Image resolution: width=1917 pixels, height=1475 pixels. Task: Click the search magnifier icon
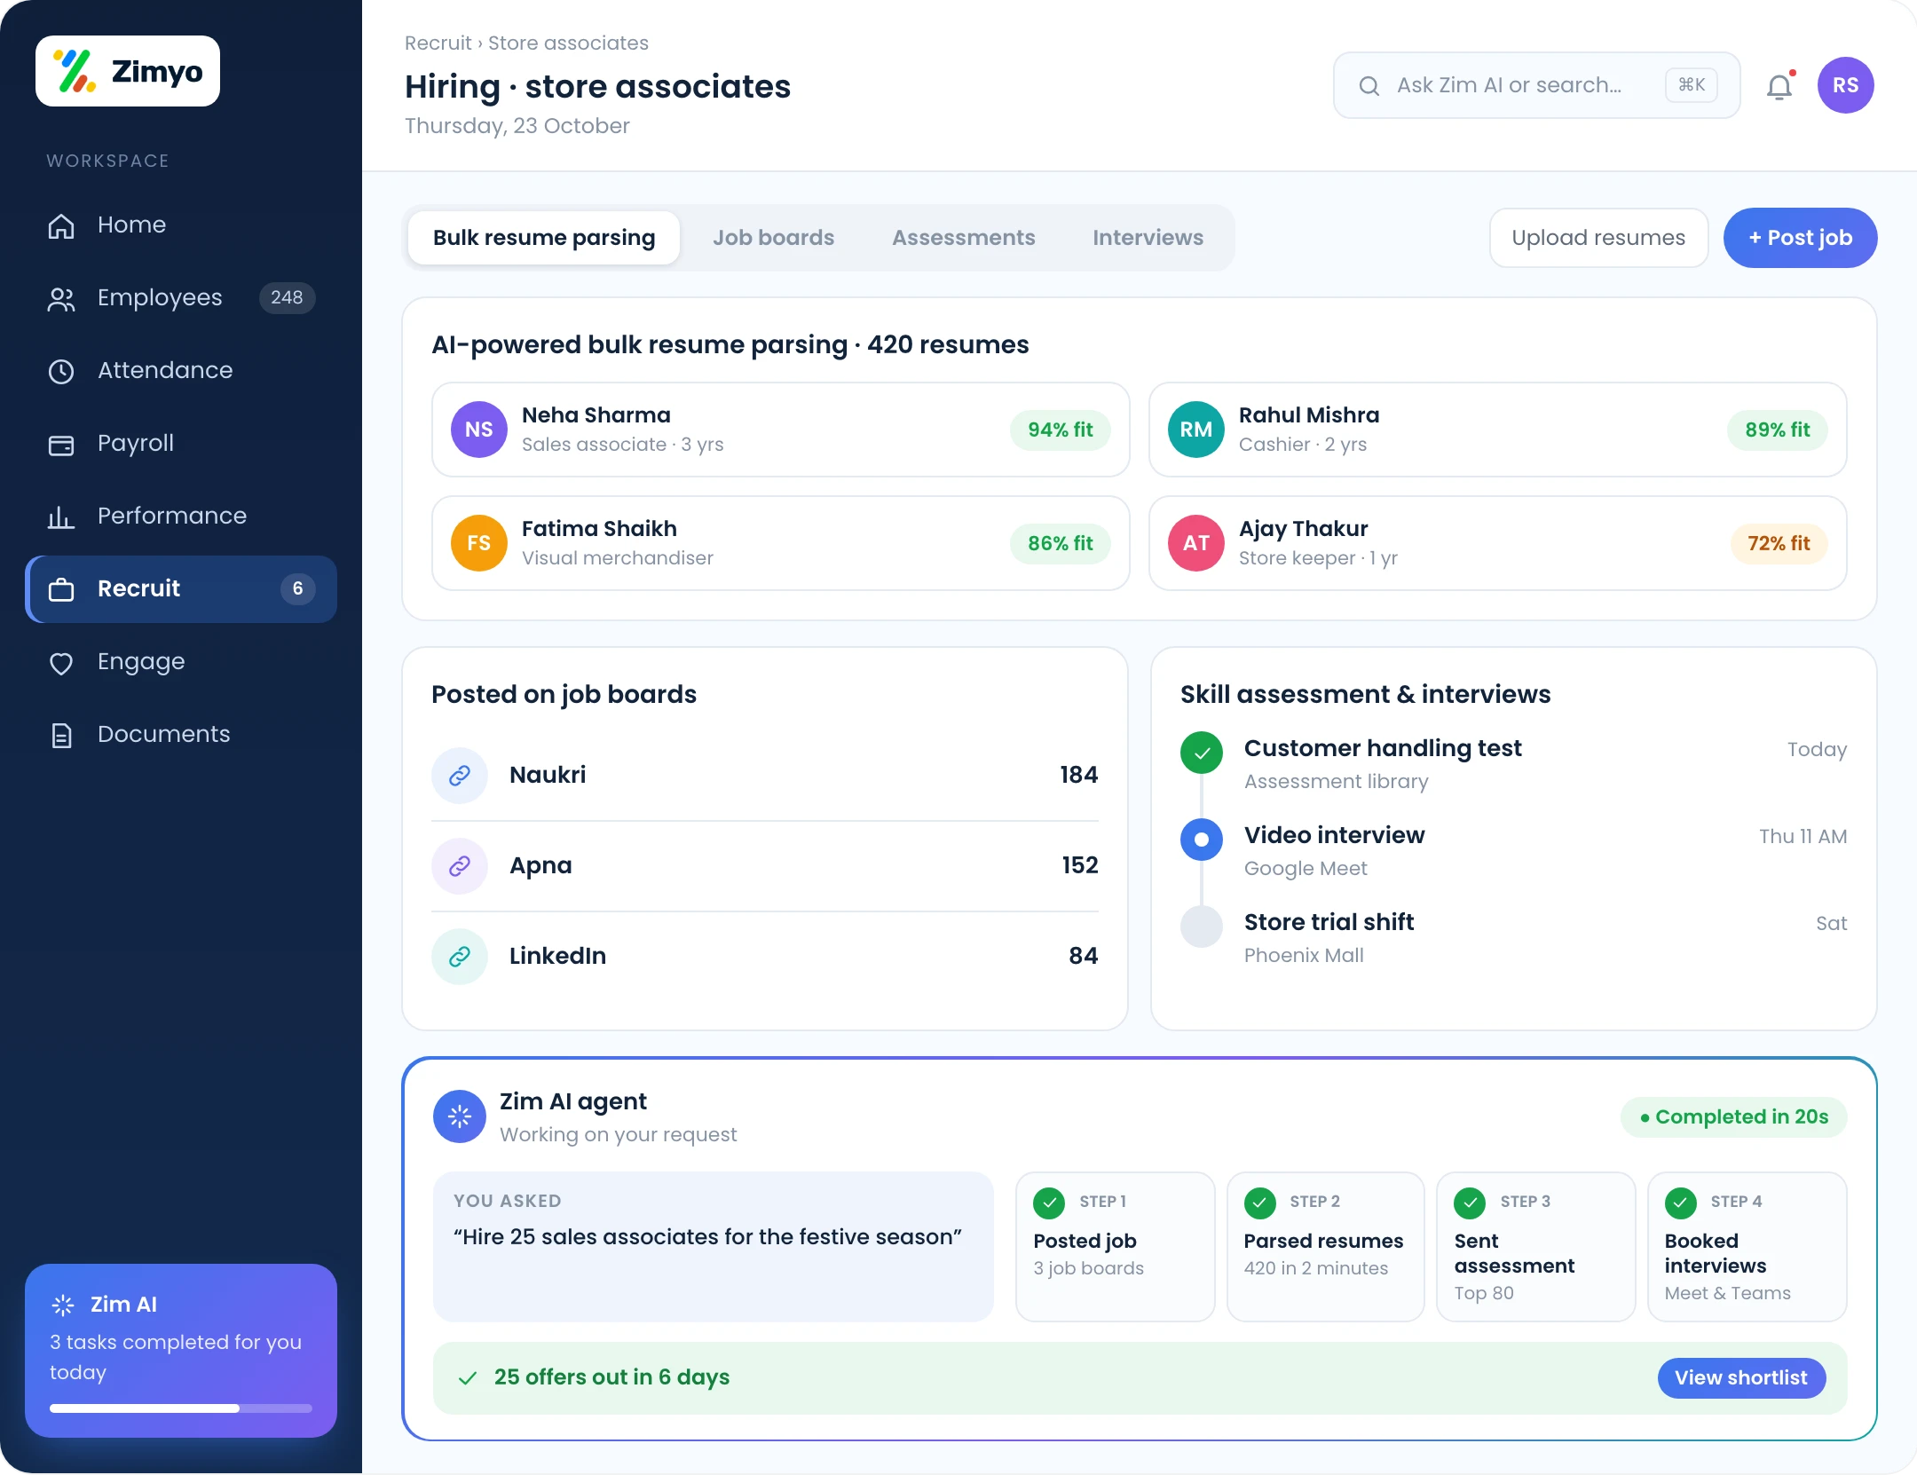[1369, 85]
